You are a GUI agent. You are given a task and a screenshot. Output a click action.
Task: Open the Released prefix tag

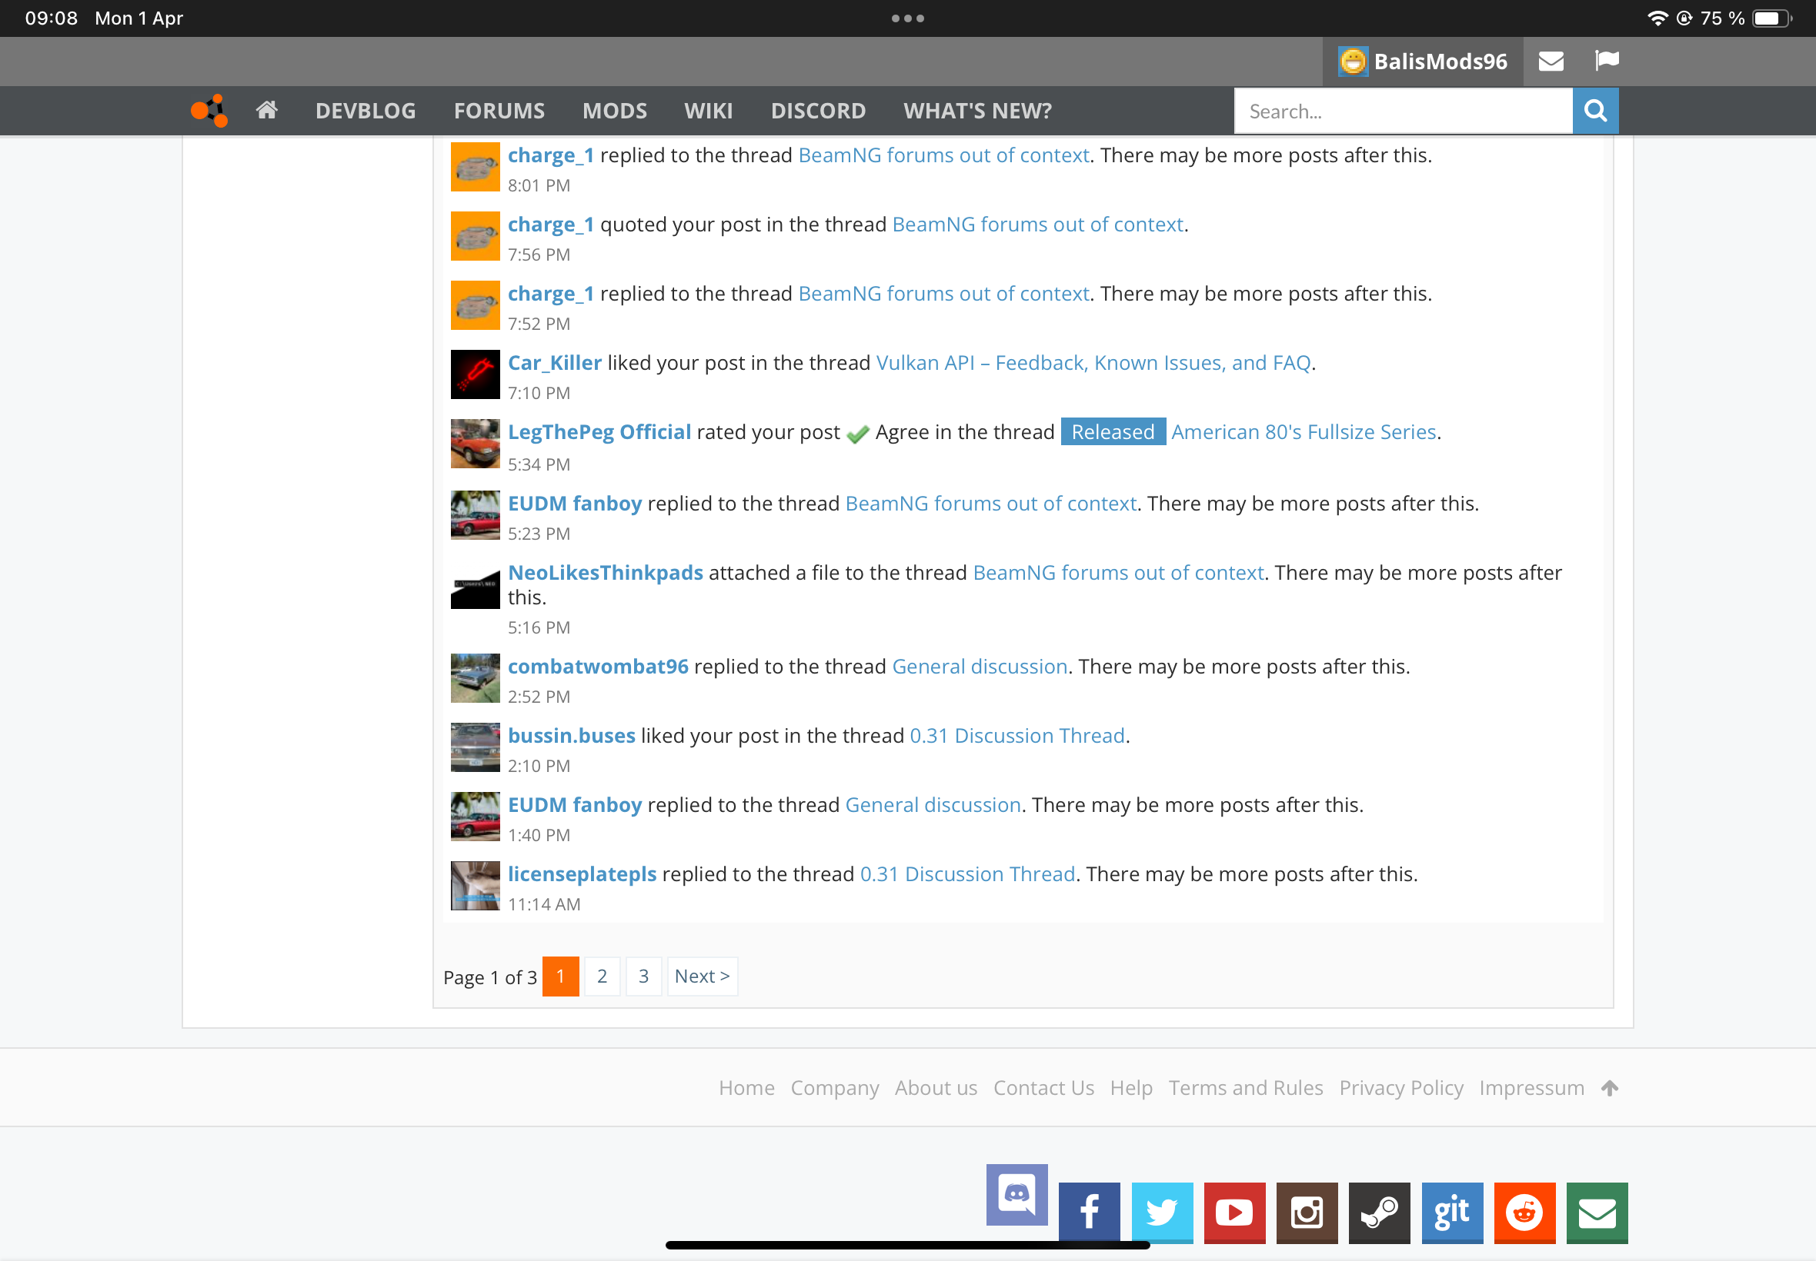(x=1113, y=431)
